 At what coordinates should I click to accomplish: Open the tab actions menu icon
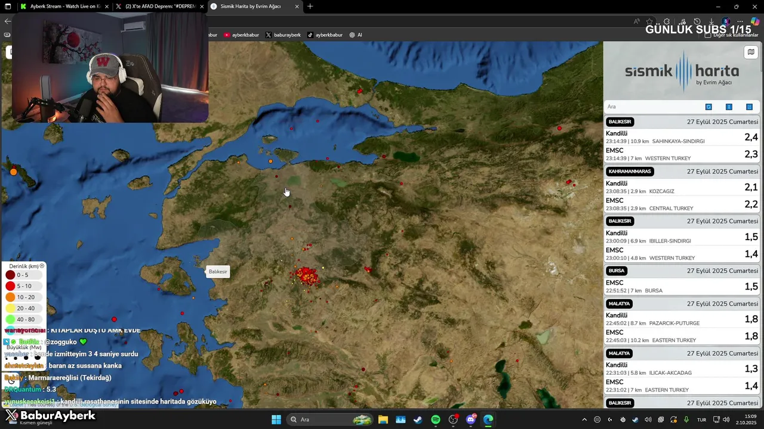tap(8, 7)
